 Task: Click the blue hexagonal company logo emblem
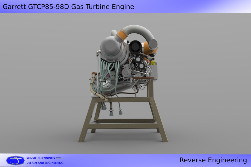click(15, 160)
